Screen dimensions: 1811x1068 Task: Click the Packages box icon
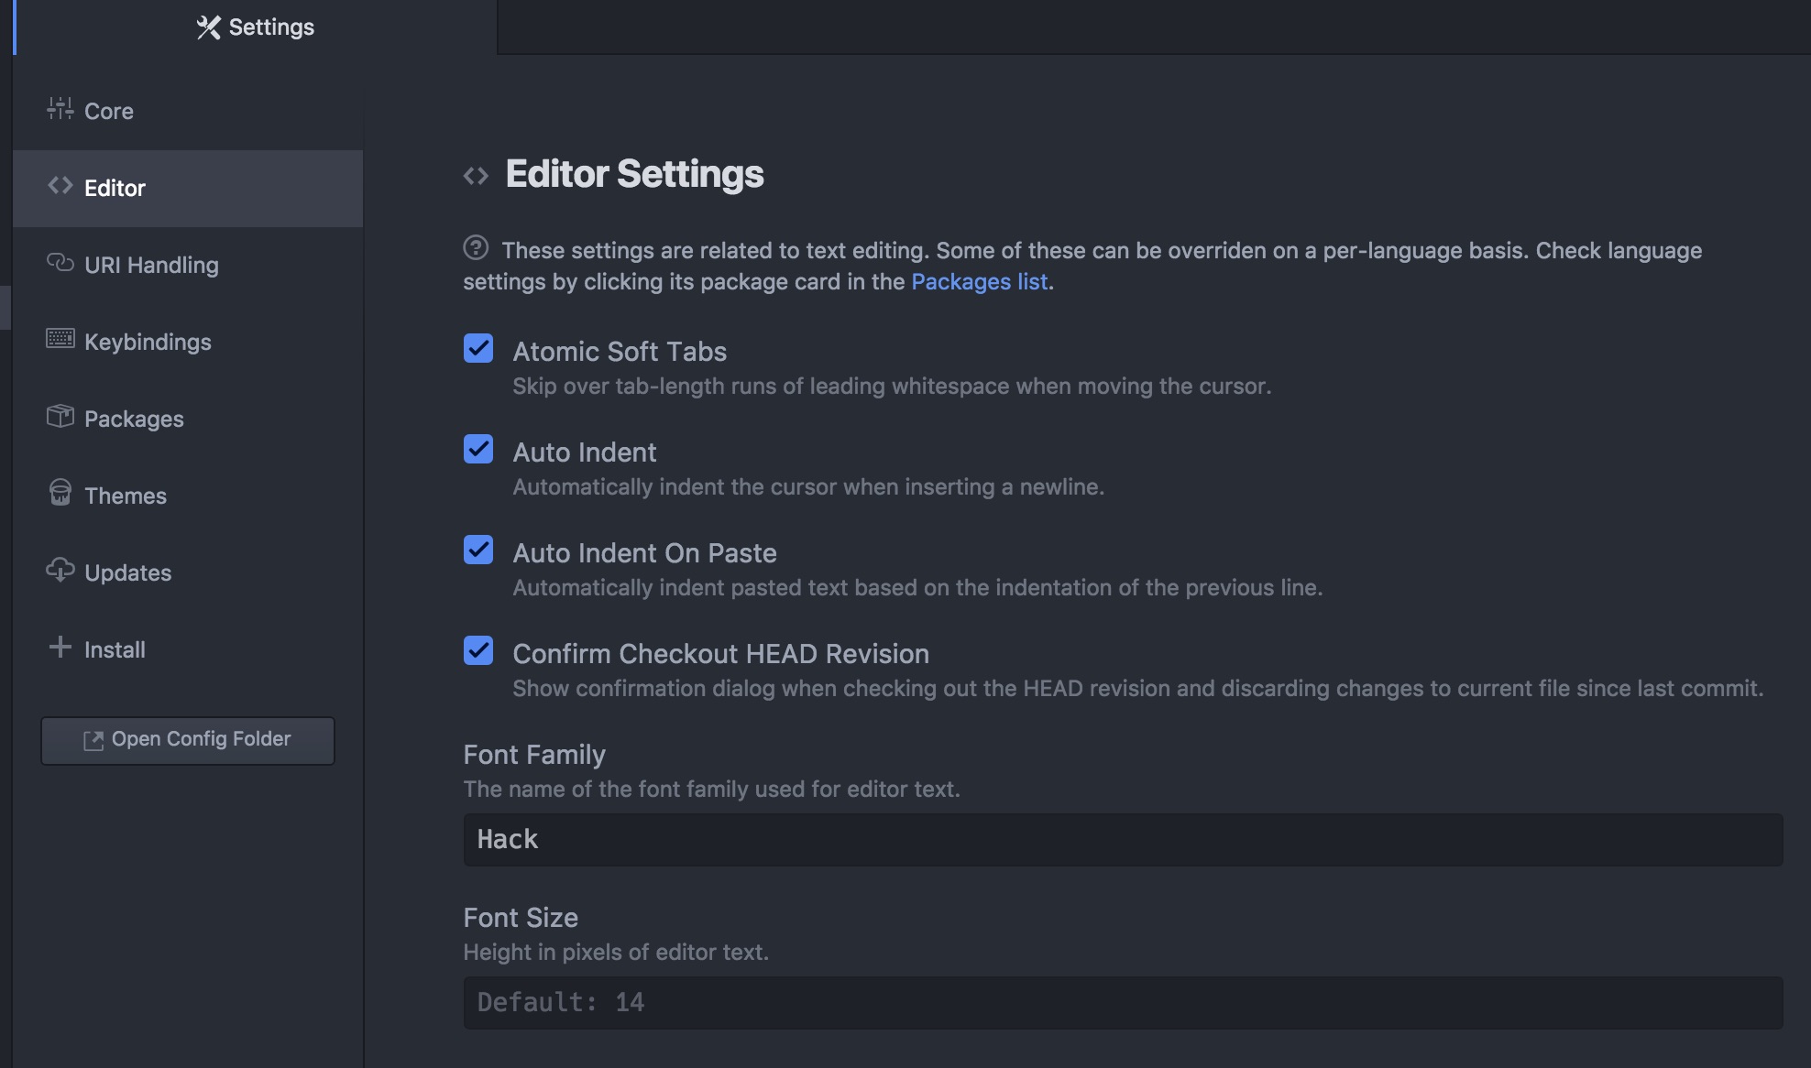tap(60, 417)
